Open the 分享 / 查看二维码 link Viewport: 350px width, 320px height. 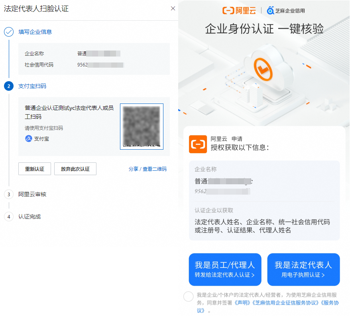click(x=147, y=169)
